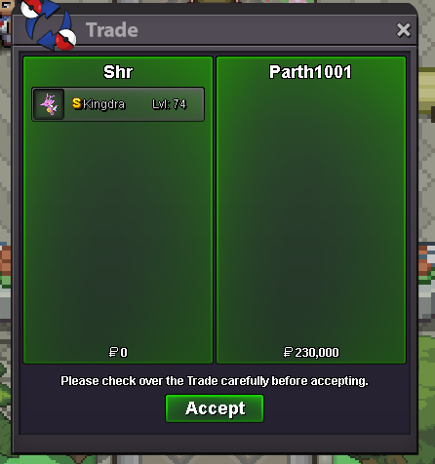Image resolution: width=435 pixels, height=464 pixels.
Task: Click the Trade window title text
Action: 112,30
